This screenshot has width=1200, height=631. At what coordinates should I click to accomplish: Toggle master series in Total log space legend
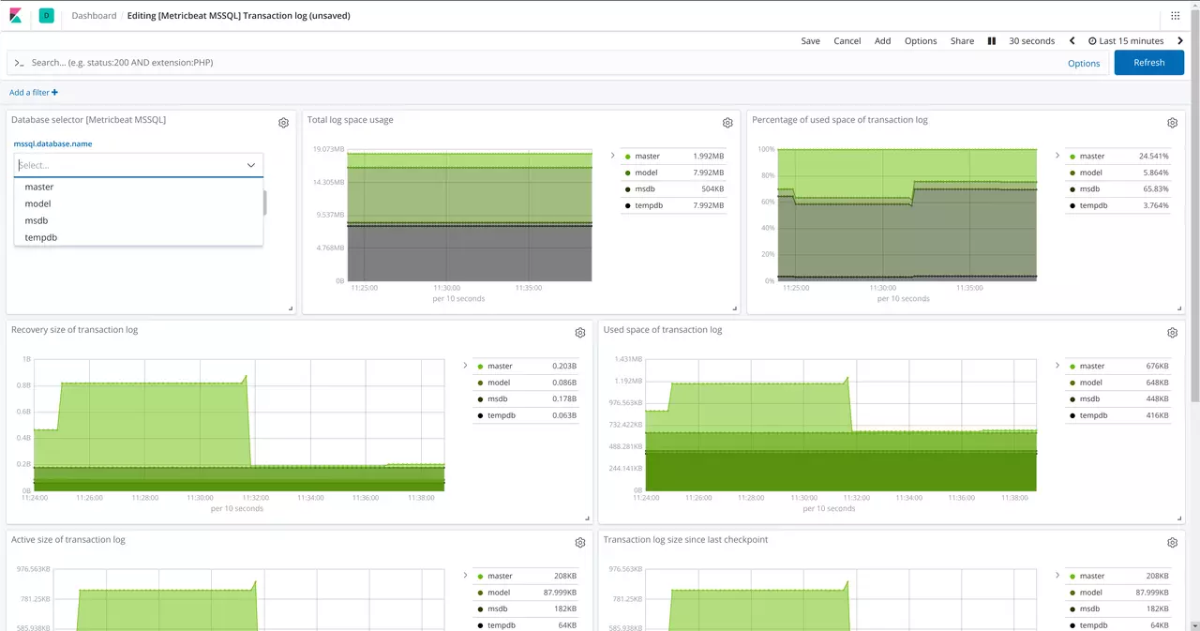[647, 157]
